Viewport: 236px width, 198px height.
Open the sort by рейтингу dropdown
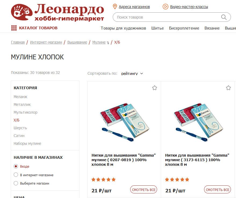(132, 74)
